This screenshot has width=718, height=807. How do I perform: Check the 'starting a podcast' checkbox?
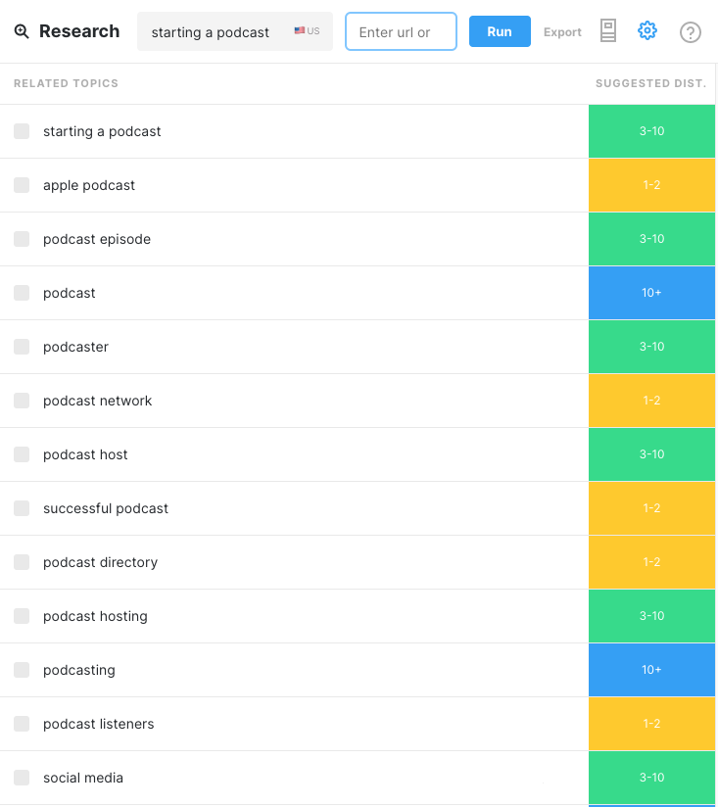[x=22, y=131]
